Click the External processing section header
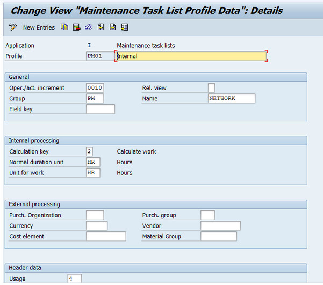Viewport: 323px width, 285px height. coord(156,204)
